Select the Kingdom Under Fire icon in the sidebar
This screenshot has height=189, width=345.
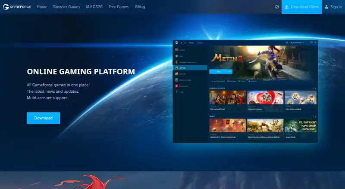(x=176, y=62)
